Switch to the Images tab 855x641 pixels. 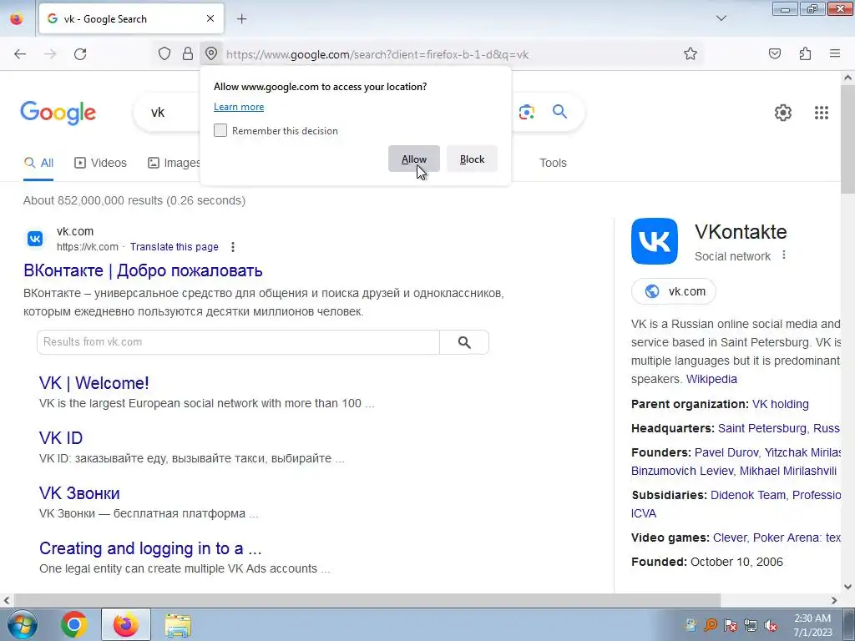click(174, 163)
